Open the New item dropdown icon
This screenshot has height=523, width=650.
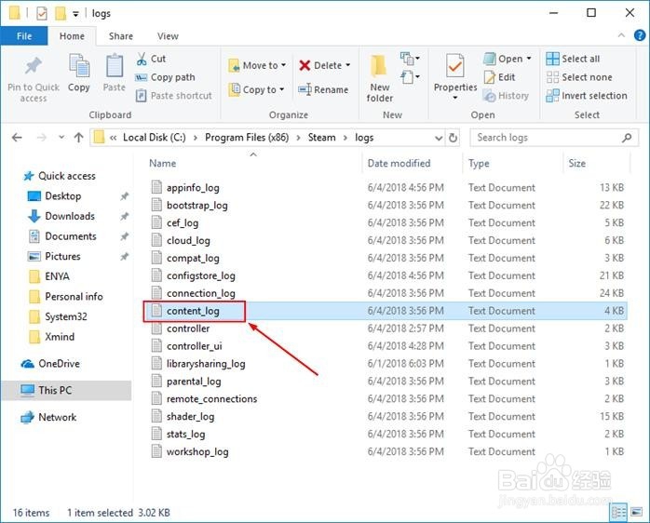click(x=410, y=59)
